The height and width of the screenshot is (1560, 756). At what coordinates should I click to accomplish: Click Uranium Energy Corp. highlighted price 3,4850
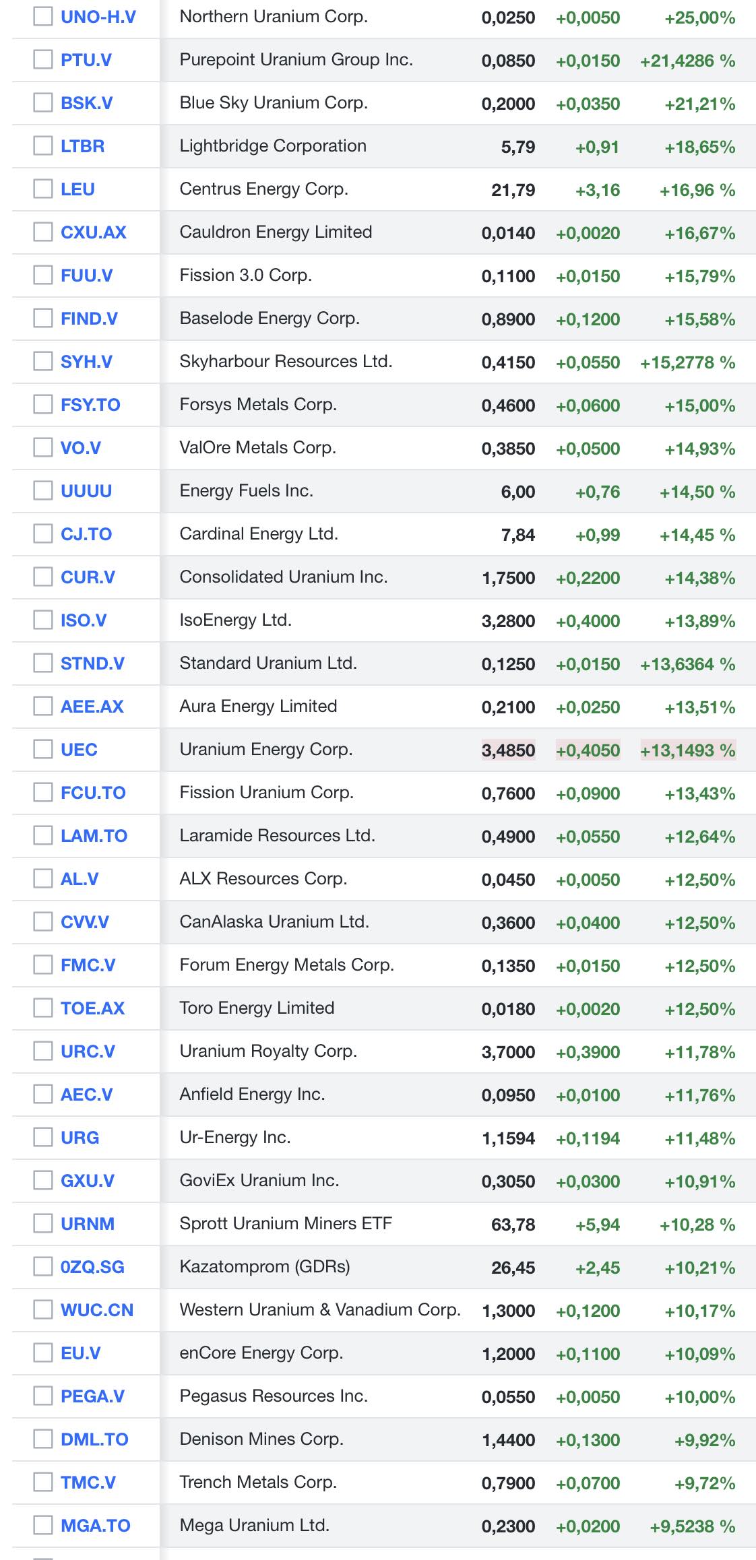click(x=508, y=750)
